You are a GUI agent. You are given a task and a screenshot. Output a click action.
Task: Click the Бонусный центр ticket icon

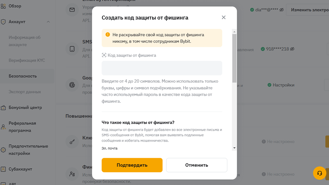coord(3,108)
